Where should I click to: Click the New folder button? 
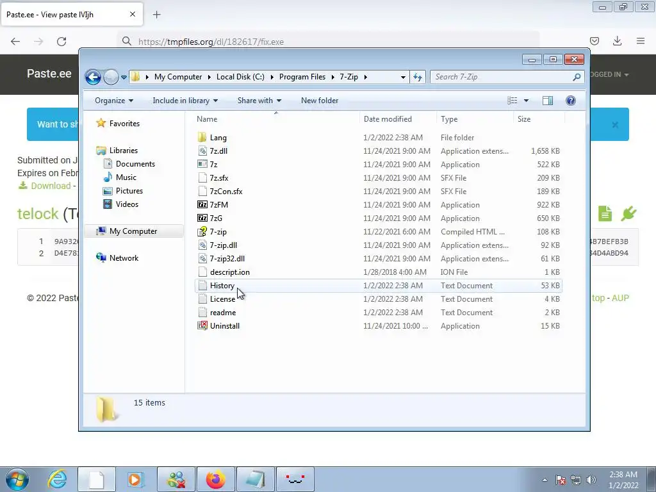coord(320,101)
